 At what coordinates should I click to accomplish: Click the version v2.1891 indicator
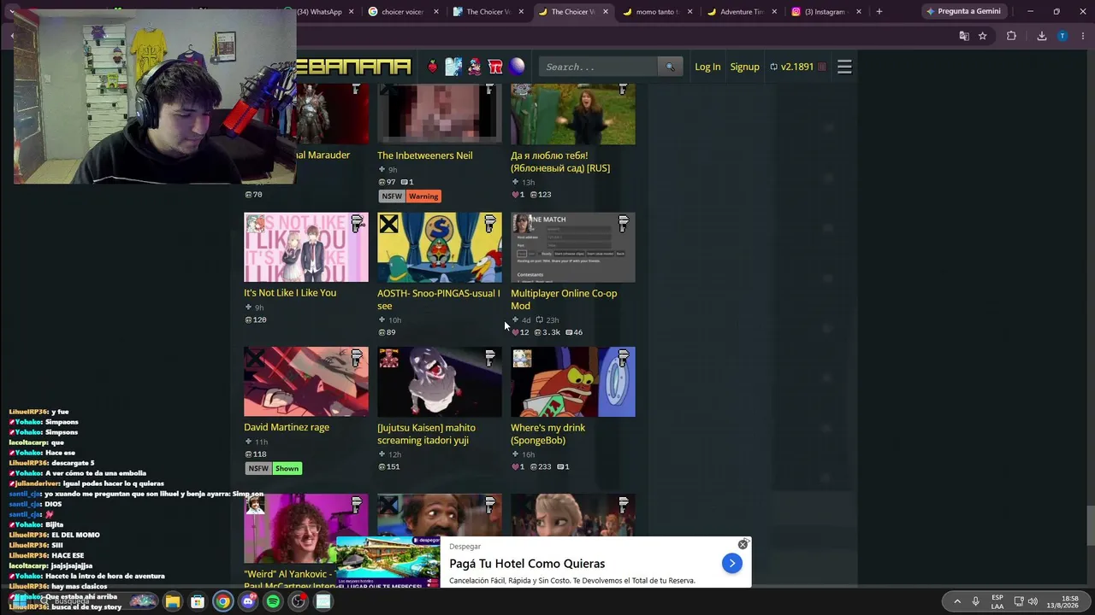click(x=797, y=67)
